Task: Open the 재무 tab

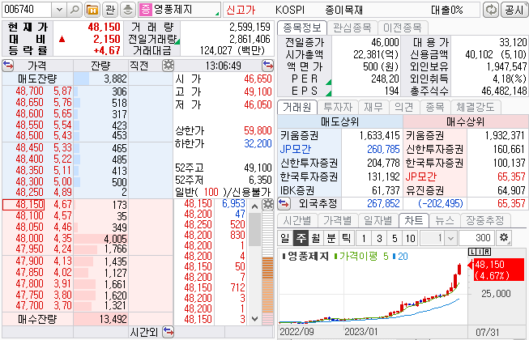Action: coord(373,107)
